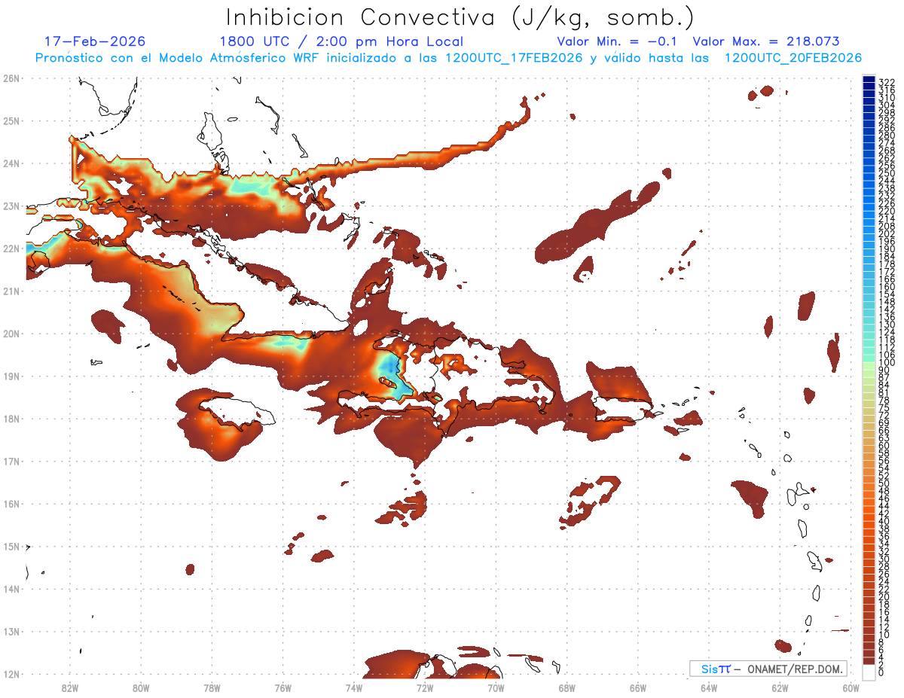Click the '12N' latitude label

(11, 674)
